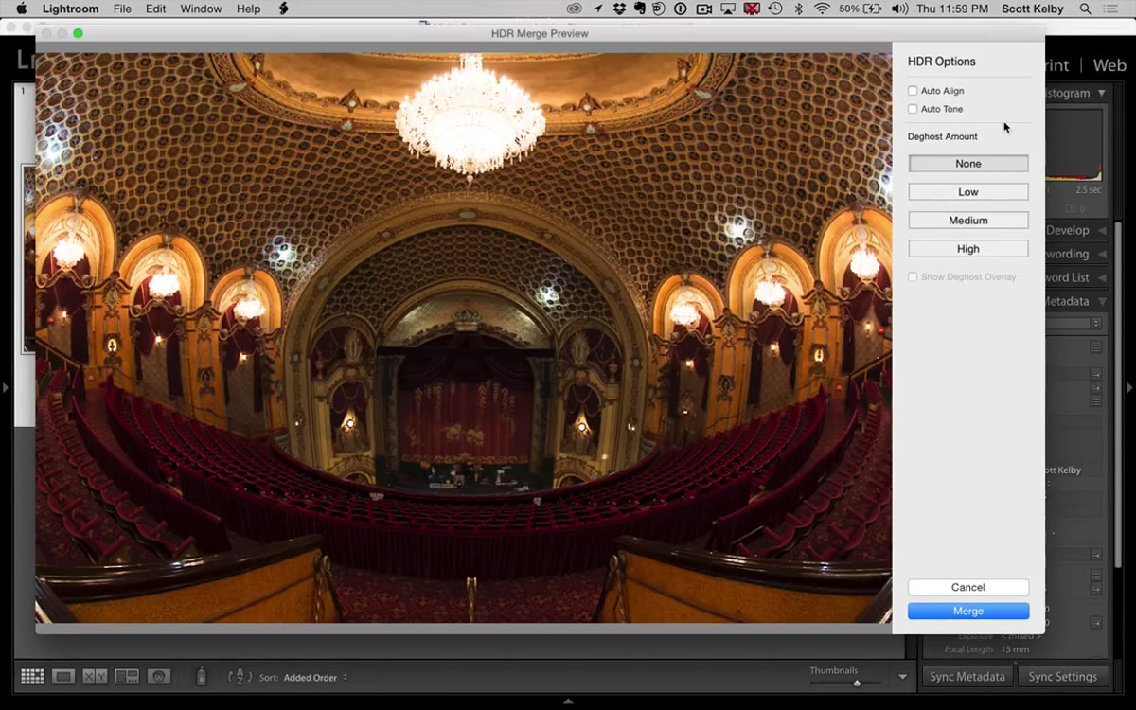Open the Lightroom menu
Screen dimensions: 1136x710
[70, 9]
